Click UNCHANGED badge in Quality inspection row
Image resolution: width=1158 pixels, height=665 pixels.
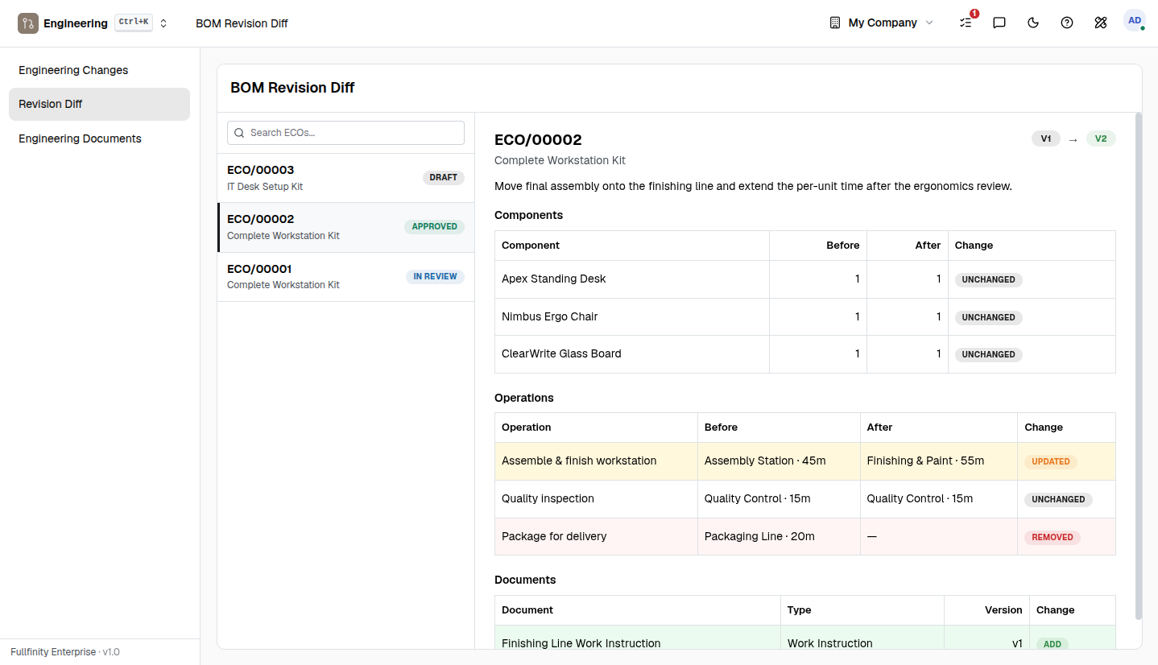coord(1058,499)
